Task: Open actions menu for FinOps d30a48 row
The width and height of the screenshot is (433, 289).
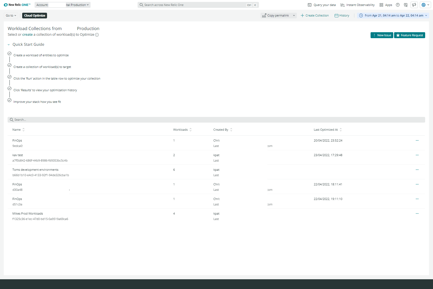Action: (417, 184)
